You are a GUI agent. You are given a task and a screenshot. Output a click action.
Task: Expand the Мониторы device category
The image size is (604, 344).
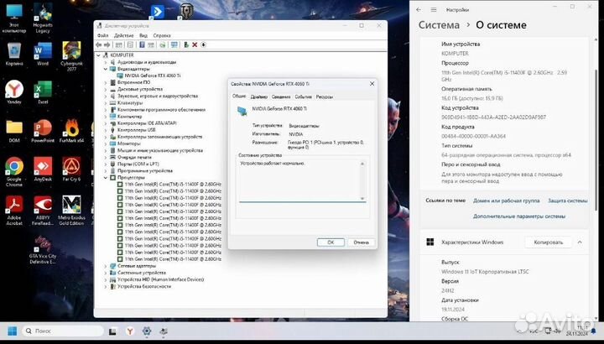point(106,143)
